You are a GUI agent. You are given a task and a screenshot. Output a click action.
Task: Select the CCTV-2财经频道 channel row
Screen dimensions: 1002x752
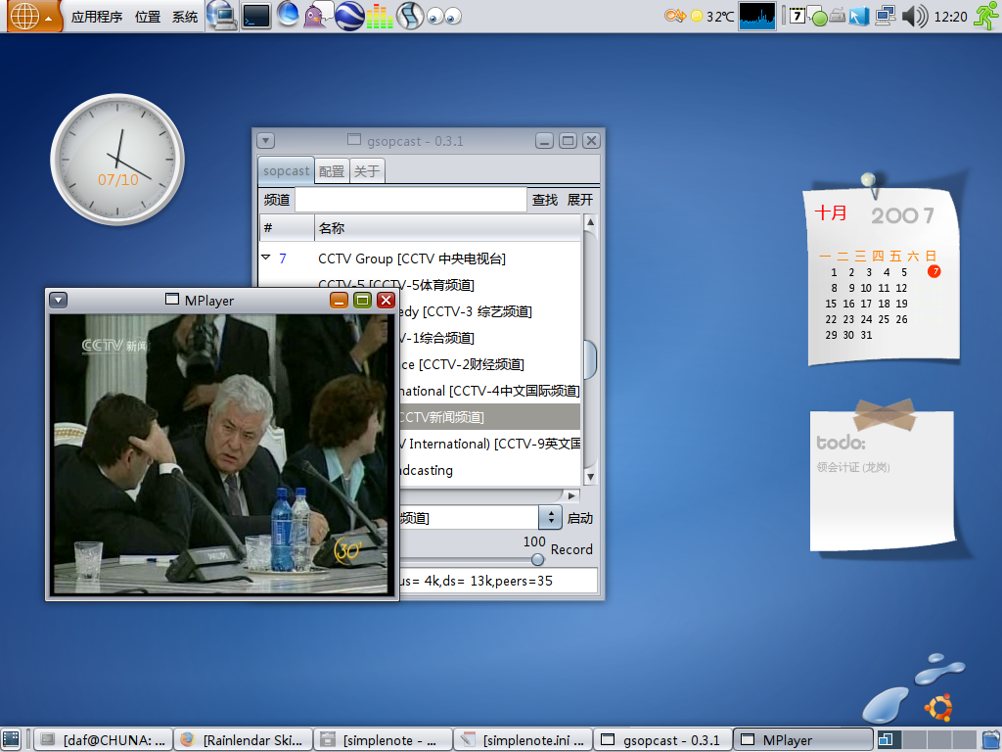tap(489, 364)
